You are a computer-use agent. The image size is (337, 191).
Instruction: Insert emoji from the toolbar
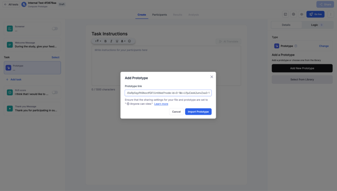[129, 41]
